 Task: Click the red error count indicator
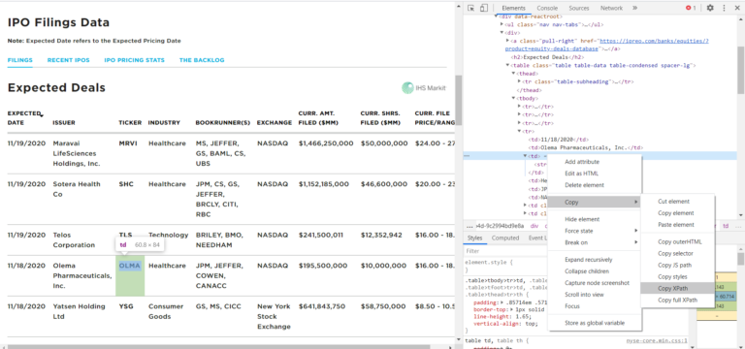pyautogui.click(x=691, y=8)
